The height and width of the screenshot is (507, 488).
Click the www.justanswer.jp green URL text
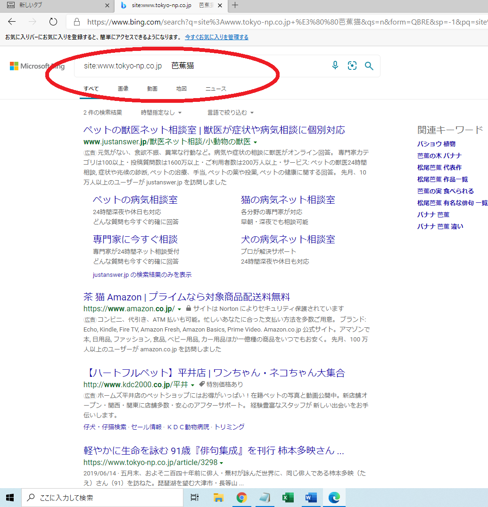[x=167, y=141]
